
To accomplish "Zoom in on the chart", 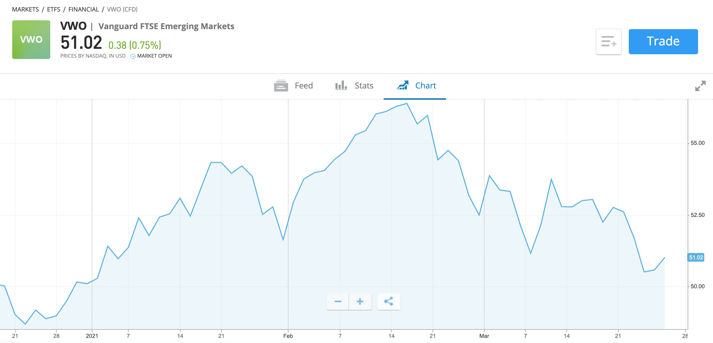I will click(360, 301).
